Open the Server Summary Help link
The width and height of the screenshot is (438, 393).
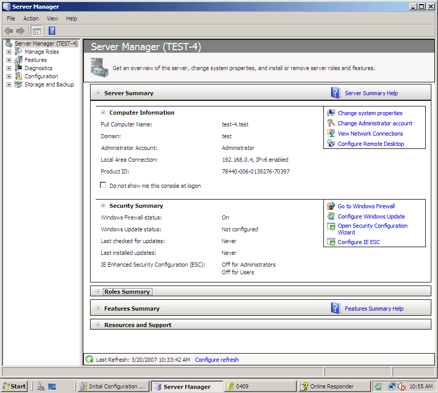tap(371, 93)
